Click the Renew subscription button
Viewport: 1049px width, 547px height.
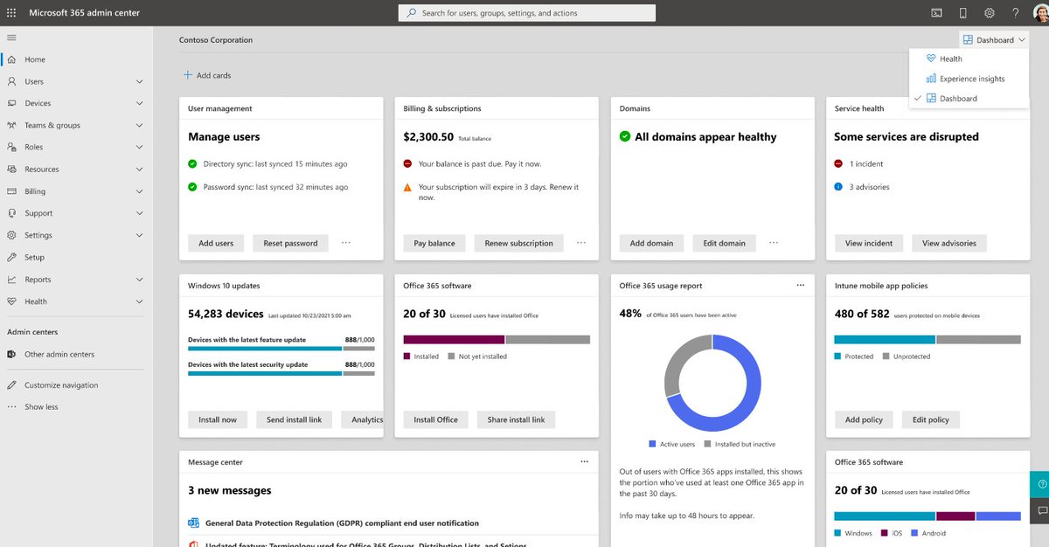tap(519, 243)
